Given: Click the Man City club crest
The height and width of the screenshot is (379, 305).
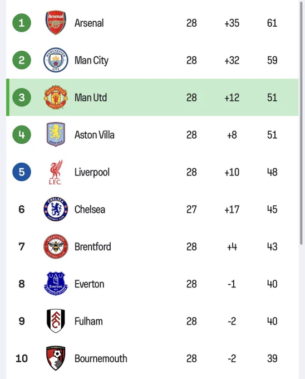Looking at the screenshot, I should [56, 60].
